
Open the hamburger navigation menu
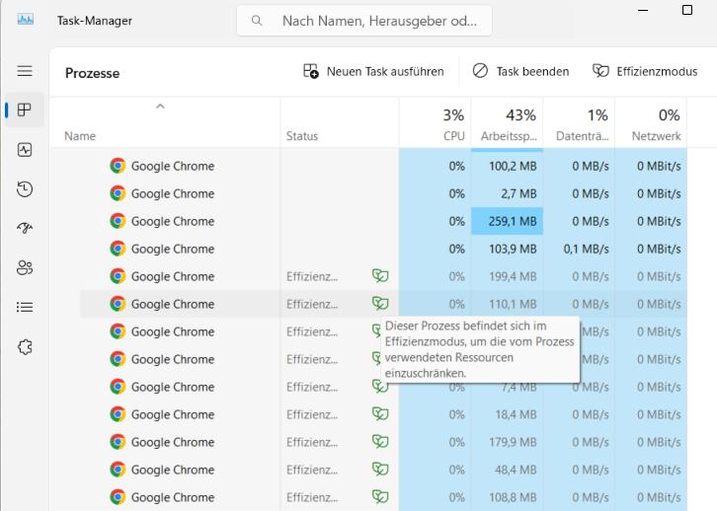(x=25, y=71)
